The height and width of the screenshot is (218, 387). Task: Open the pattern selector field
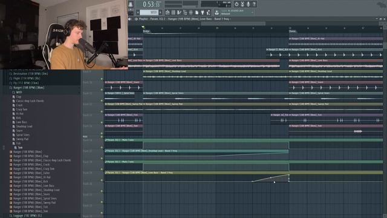pos(149,12)
